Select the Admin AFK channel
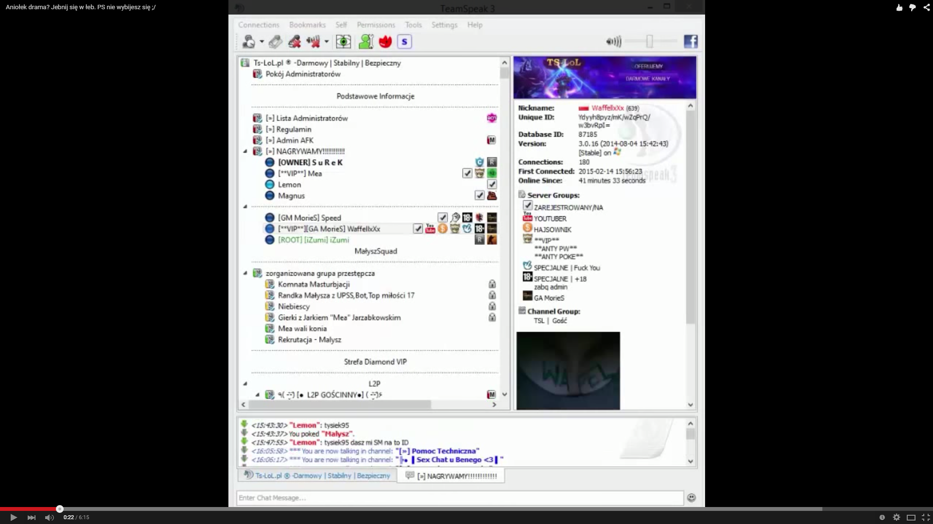933x524 pixels. [x=289, y=141]
